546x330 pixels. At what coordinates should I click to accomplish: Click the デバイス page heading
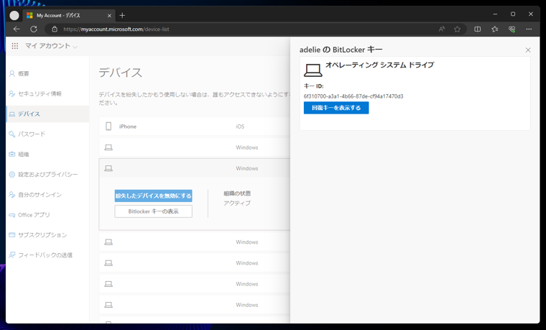pos(121,73)
